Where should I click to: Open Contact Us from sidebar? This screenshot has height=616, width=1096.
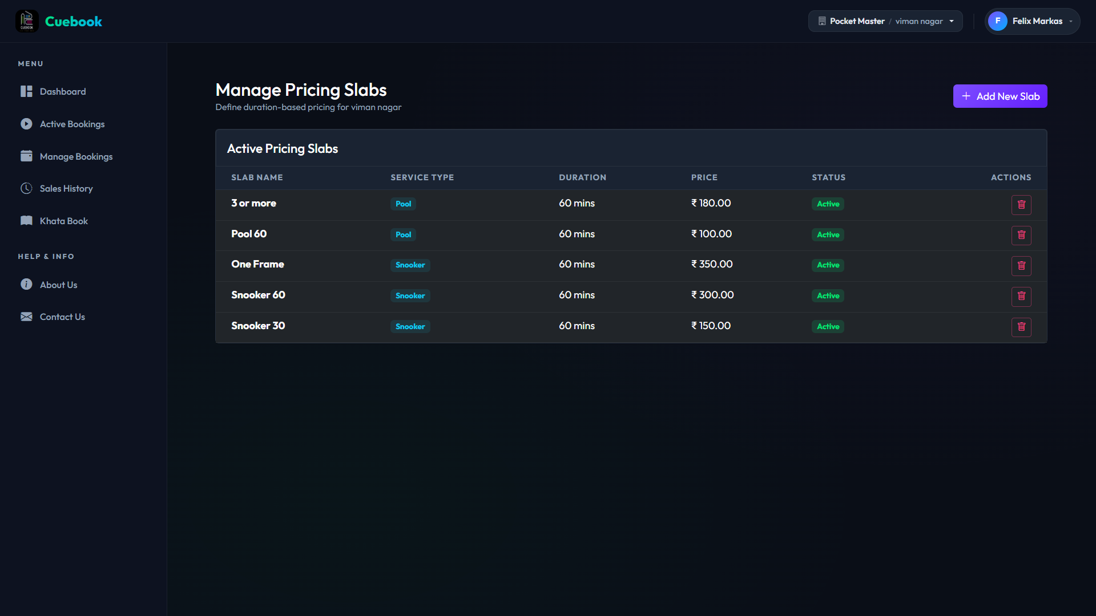(62, 317)
